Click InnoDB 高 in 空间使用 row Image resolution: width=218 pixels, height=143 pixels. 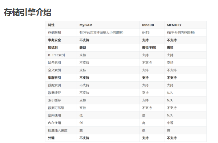pyautogui.click(x=144, y=115)
